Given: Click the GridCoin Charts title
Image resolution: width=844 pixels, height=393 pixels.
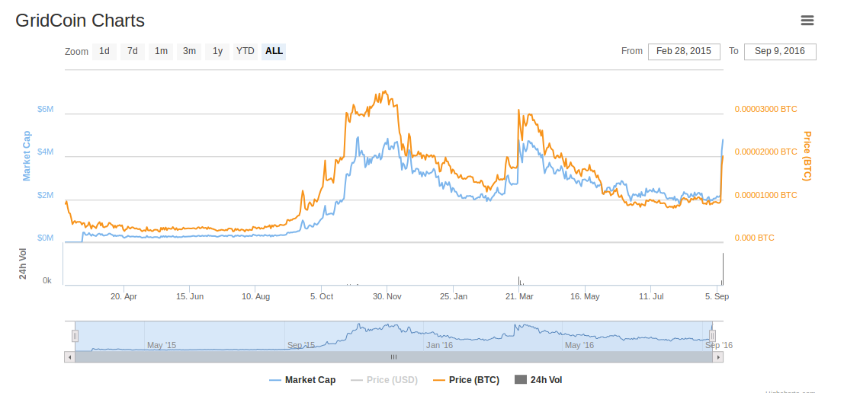Looking at the screenshot, I should pyautogui.click(x=79, y=21).
